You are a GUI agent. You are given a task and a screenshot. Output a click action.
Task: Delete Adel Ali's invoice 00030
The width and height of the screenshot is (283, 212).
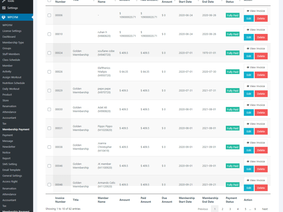pyautogui.click(x=261, y=113)
